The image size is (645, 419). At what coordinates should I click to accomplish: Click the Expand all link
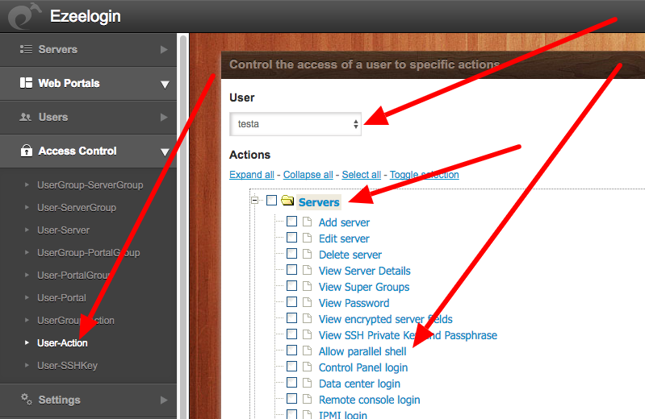(252, 175)
